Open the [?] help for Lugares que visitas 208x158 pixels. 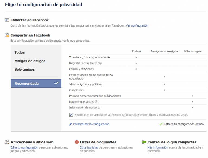[97, 101]
